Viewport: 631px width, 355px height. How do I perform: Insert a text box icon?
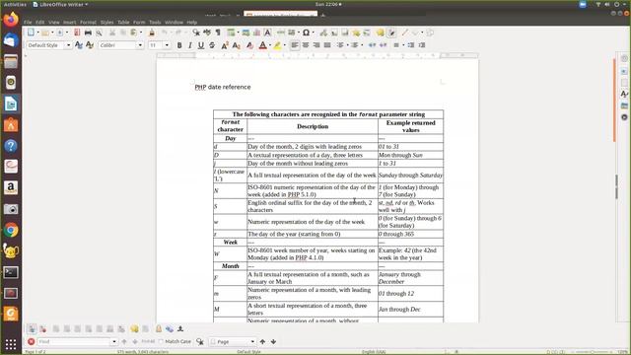point(267,33)
